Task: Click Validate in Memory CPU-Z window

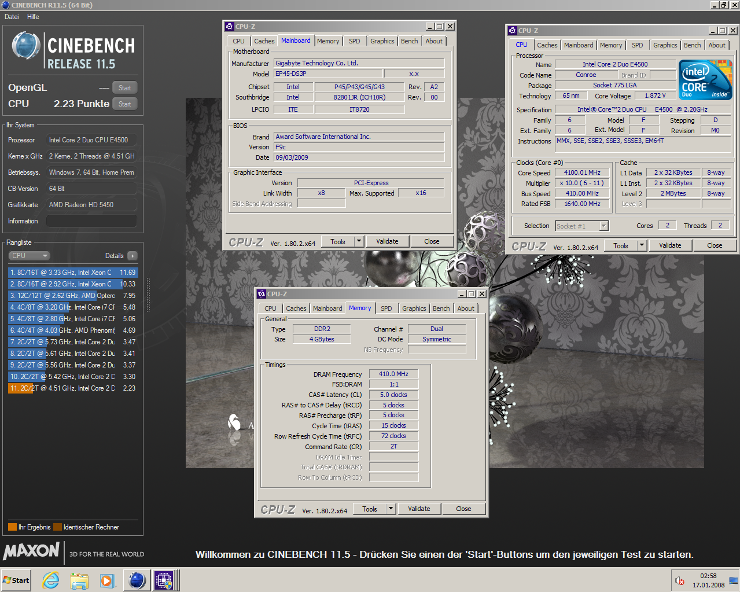Action: 419,509
